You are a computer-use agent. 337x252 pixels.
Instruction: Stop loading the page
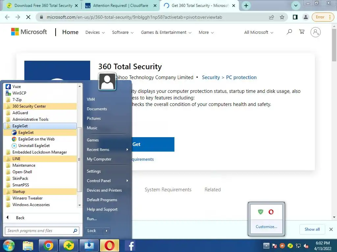(x=28, y=17)
